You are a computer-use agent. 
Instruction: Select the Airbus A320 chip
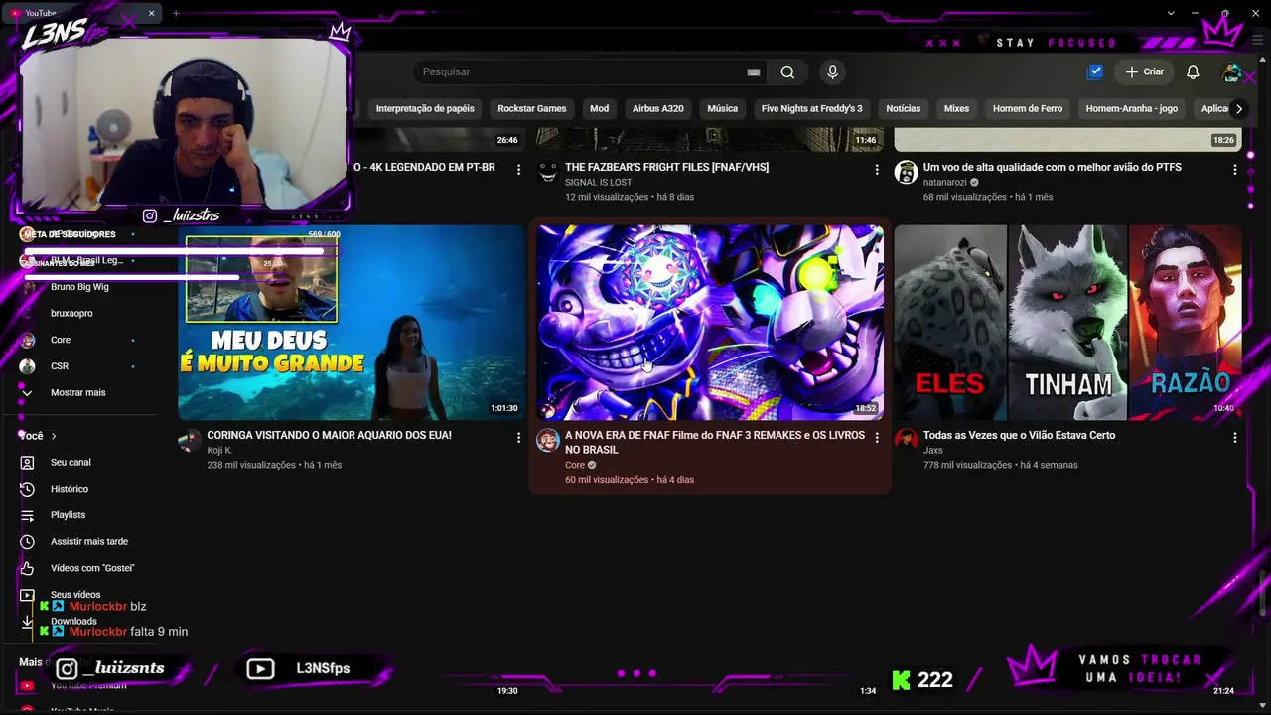click(x=658, y=109)
